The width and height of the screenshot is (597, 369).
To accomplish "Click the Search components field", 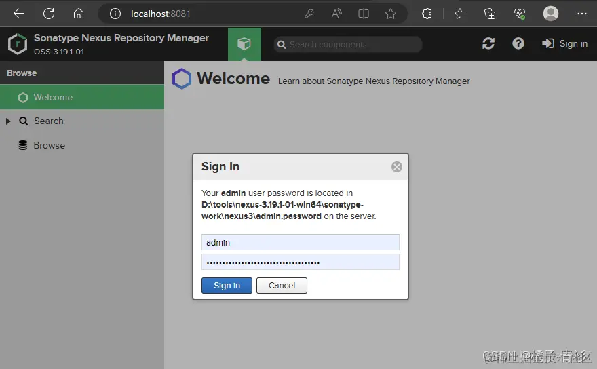I will (348, 45).
